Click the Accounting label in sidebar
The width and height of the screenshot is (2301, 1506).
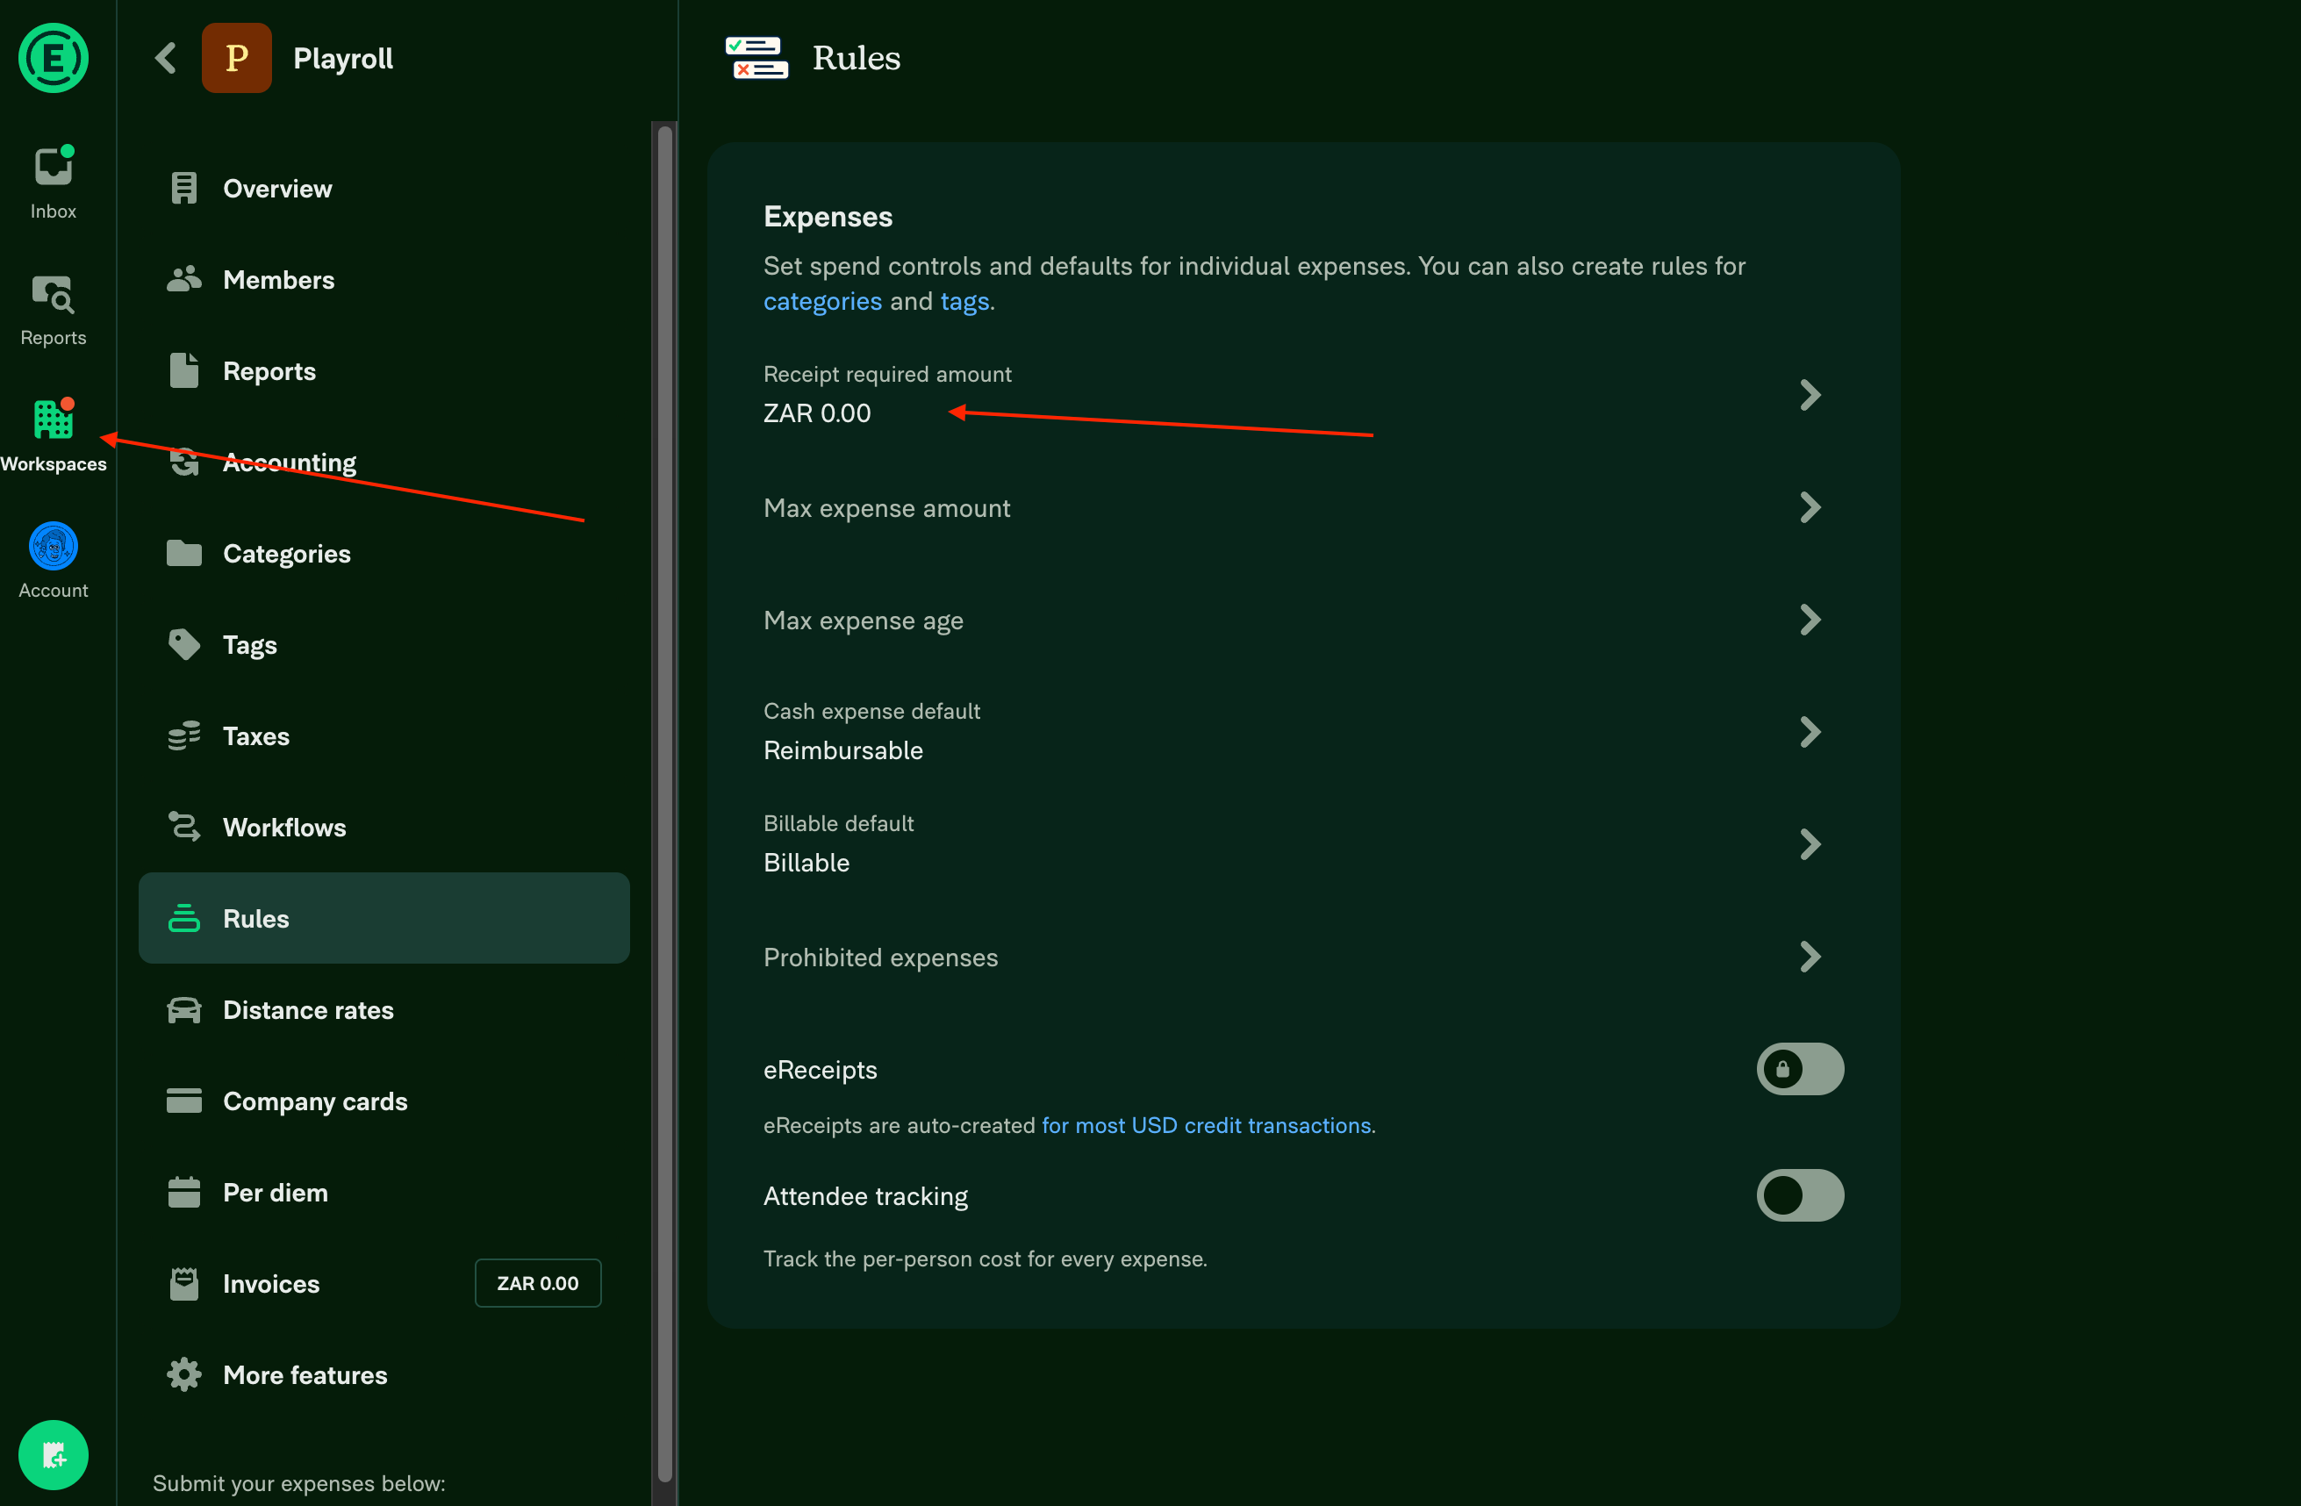point(290,463)
